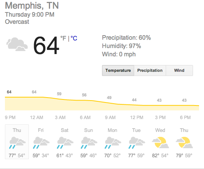
Task: Select Tuesday's rain cloud forecast icon
Action: 137,143
